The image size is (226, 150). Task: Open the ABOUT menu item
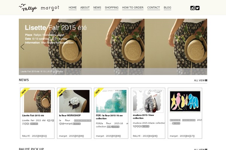[x=85, y=7]
